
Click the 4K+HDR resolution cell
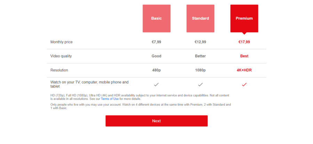[x=244, y=70]
